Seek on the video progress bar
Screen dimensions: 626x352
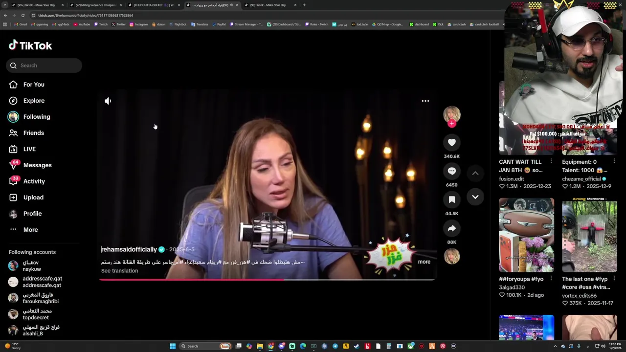coord(268,280)
